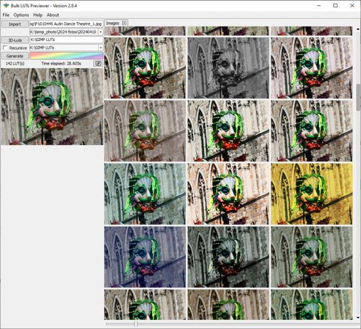Click the rainbow progress bar
Viewport: 361px width, 329px height.
pyautogui.click(x=66, y=56)
